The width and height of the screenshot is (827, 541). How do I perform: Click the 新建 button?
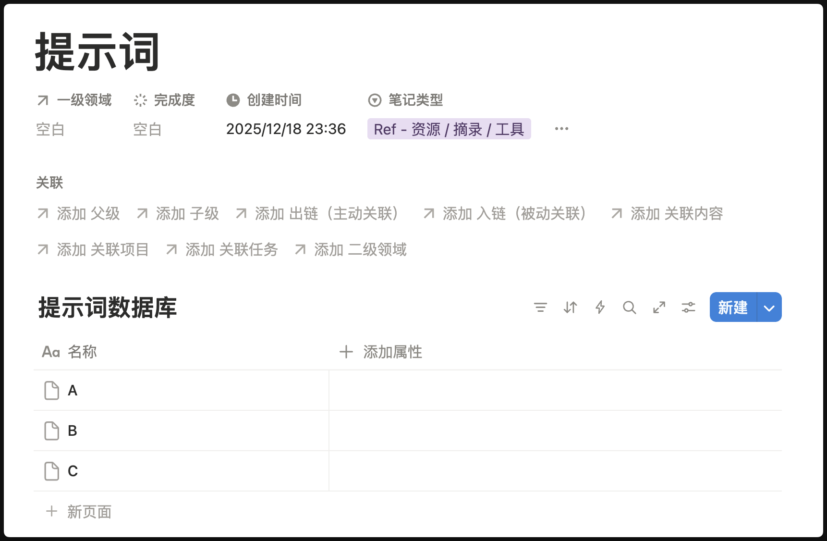732,307
